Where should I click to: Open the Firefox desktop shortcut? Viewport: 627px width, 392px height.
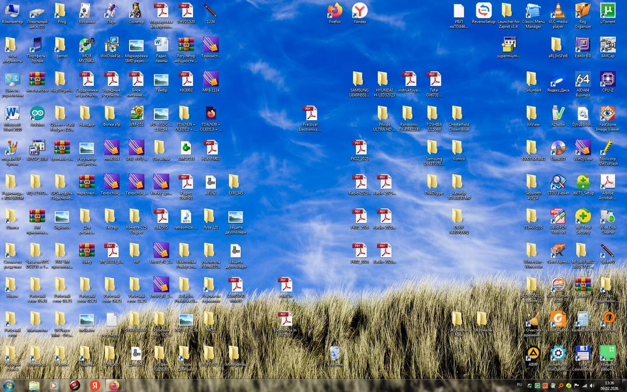click(335, 11)
